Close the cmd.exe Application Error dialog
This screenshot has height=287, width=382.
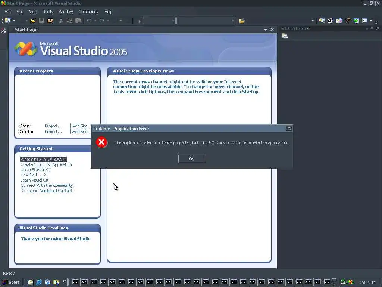coord(289,129)
